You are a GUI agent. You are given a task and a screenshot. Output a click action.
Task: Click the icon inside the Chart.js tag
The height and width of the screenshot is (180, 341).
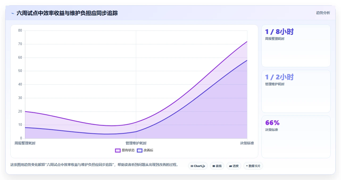coord(192,166)
